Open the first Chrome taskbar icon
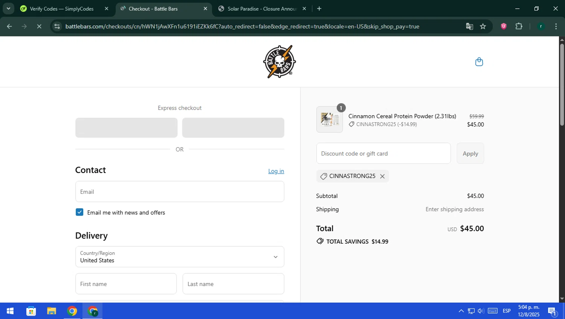The image size is (565, 319). coord(72,311)
